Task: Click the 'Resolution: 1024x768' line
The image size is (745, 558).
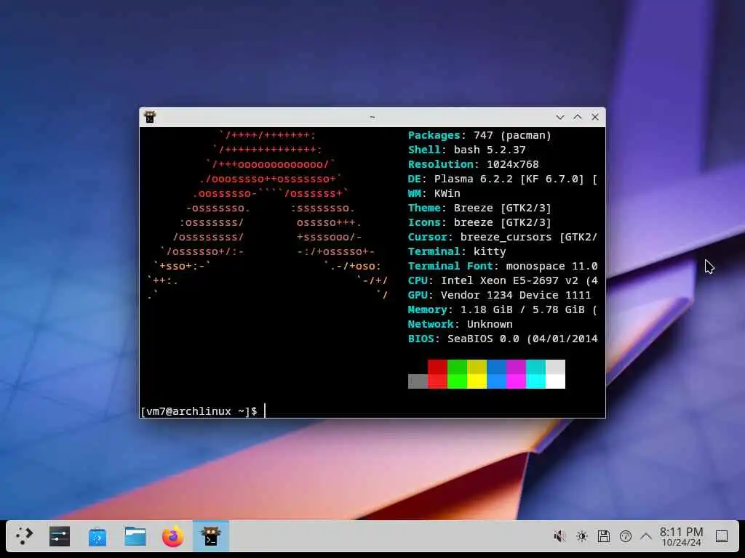Action: (473, 164)
